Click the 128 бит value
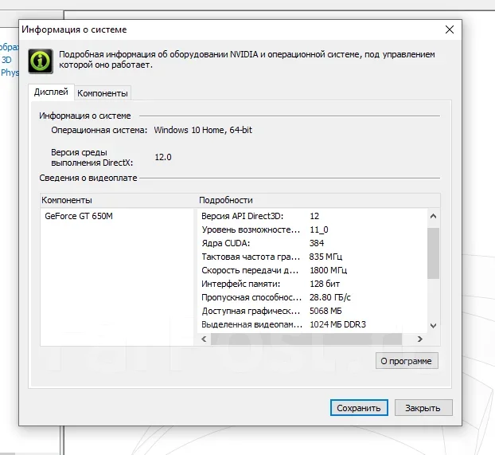Screen dimensions: 495x455 [x=325, y=284]
